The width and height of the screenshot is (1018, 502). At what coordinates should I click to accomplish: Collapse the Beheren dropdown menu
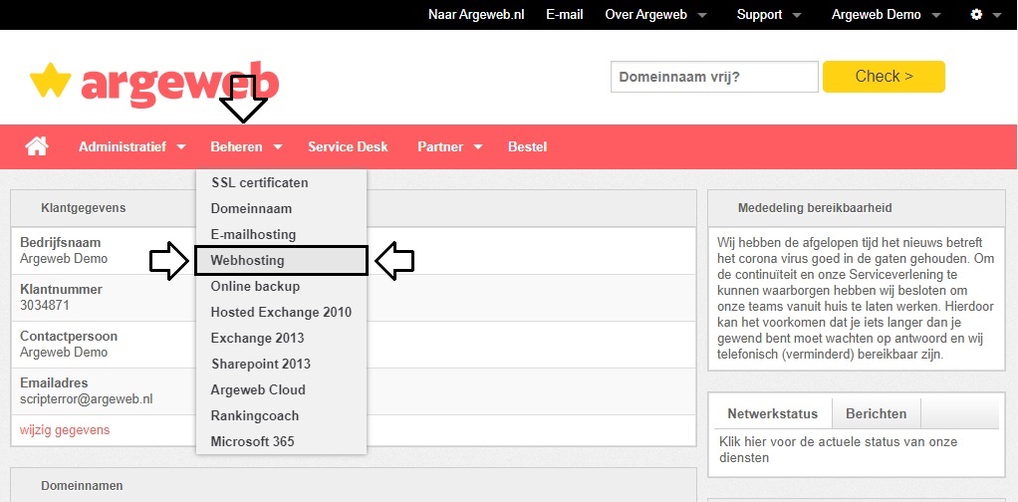coord(246,146)
